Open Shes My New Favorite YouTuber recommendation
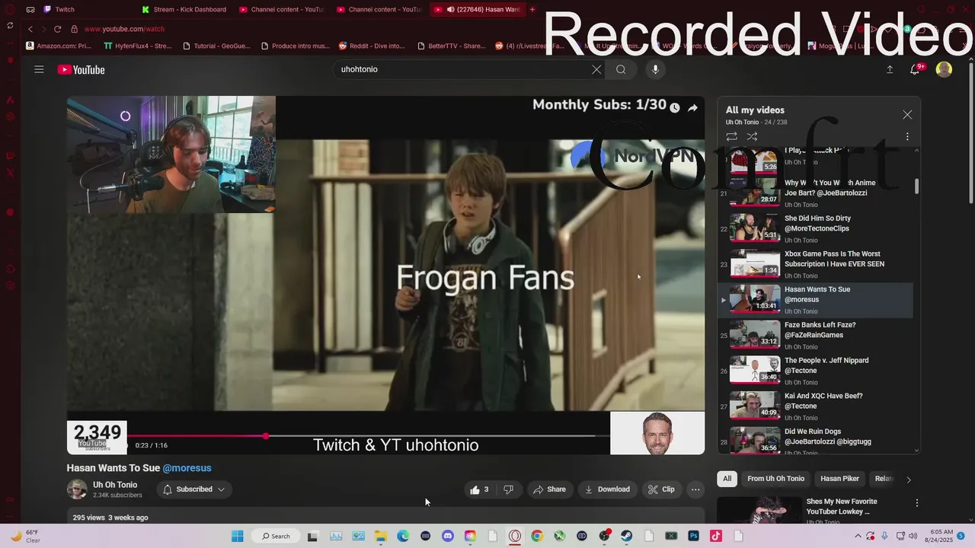975x548 pixels. coord(841,506)
